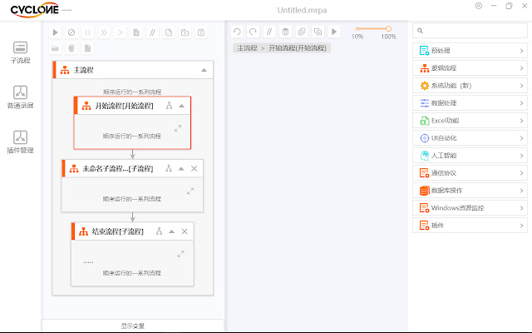Click 主流程 in the breadcrumb
The image size is (532, 333).
(247, 48)
